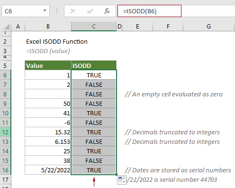Select row 11 header
This screenshot has height=188, width=235.
(x=5, y=122)
